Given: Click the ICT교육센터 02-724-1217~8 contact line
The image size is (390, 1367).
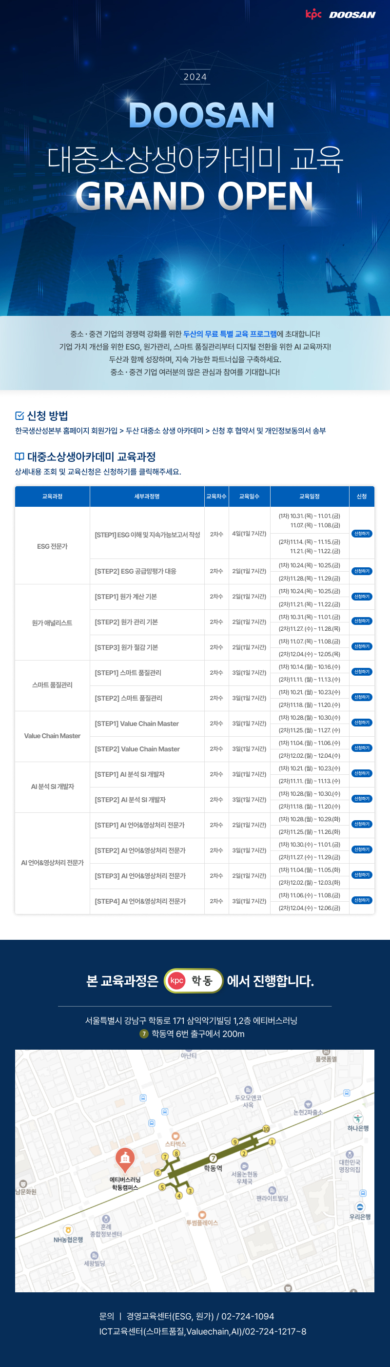Looking at the screenshot, I should pos(202,1331).
